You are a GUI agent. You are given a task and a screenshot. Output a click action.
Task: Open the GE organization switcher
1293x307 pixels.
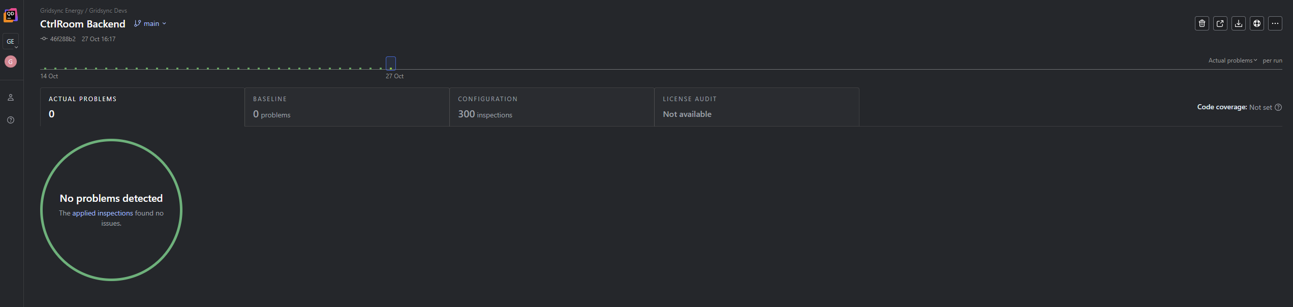coord(11,42)
